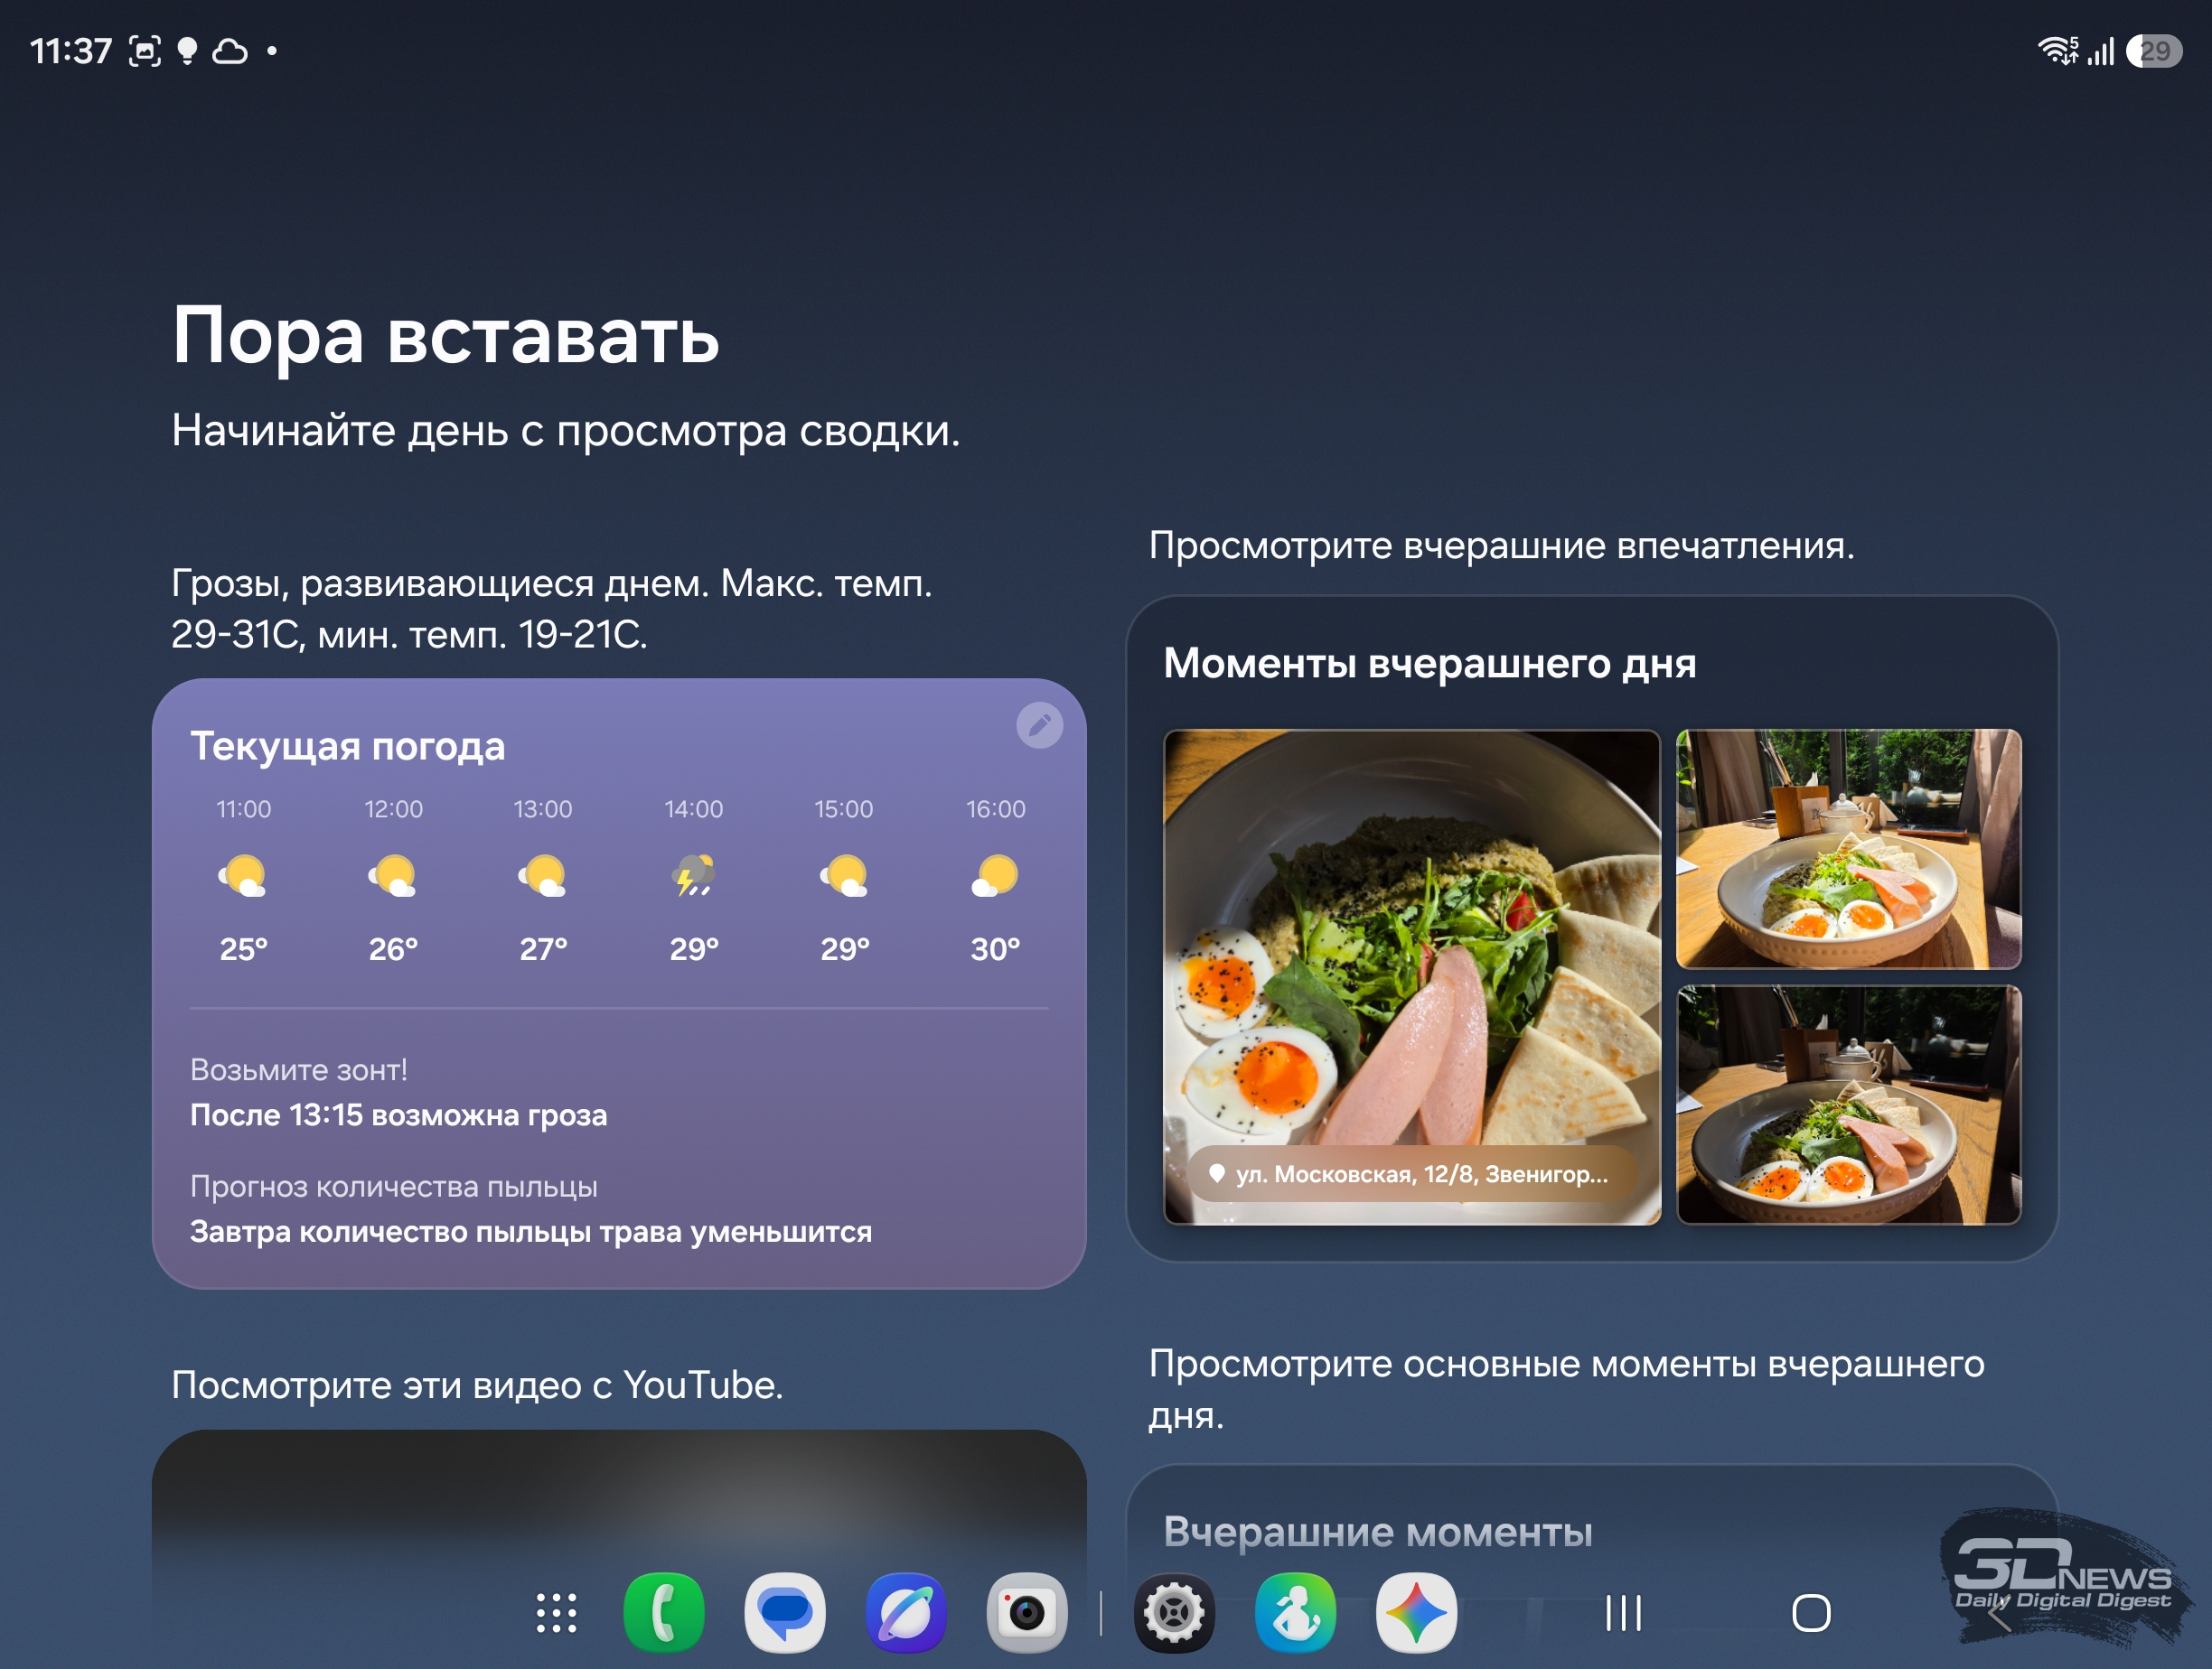Screen dimensions: 2212x1669
Task: Tap the 11:00 hour label
Action: [243, 809]
